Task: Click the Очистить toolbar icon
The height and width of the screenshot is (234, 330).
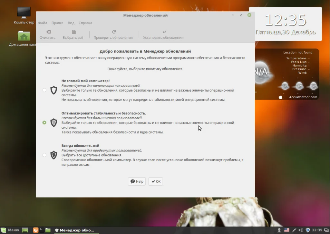Action: (48, 32)
